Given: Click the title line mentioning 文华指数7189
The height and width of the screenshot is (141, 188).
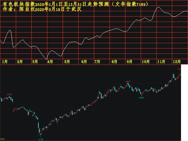Looking at the screenshot, I should [x=75, y=4].
